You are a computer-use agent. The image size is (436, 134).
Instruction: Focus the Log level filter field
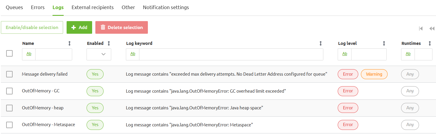[x=369, y=54]
